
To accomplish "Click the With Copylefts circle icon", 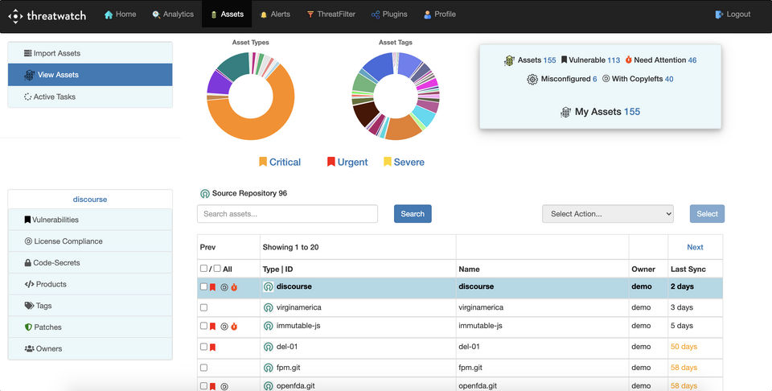I will [x=606, y=78].
